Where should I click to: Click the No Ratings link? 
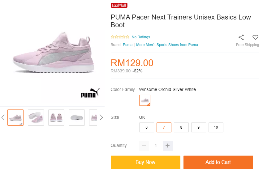coord(141,37)
